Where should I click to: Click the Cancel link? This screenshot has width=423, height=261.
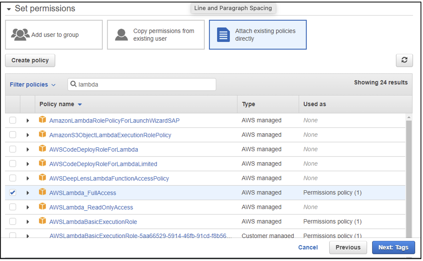point(308,247)
